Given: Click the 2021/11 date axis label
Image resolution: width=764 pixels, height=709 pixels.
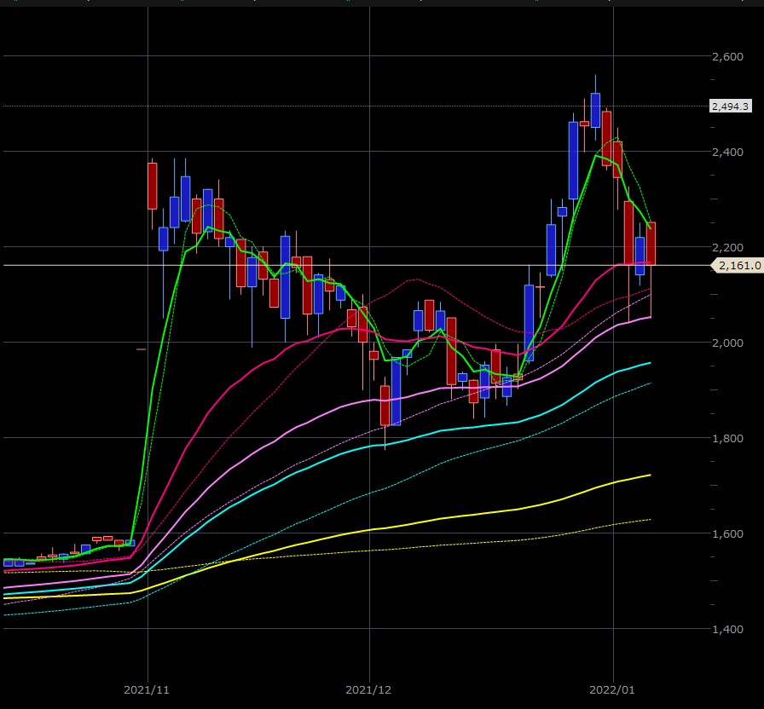Looking at the screenshot, I should pyautogui.click(x=147, y=689).
